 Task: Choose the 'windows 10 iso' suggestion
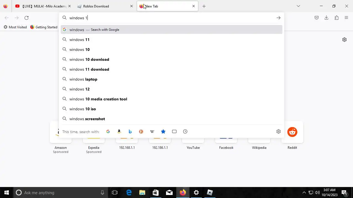pos(172,109)
